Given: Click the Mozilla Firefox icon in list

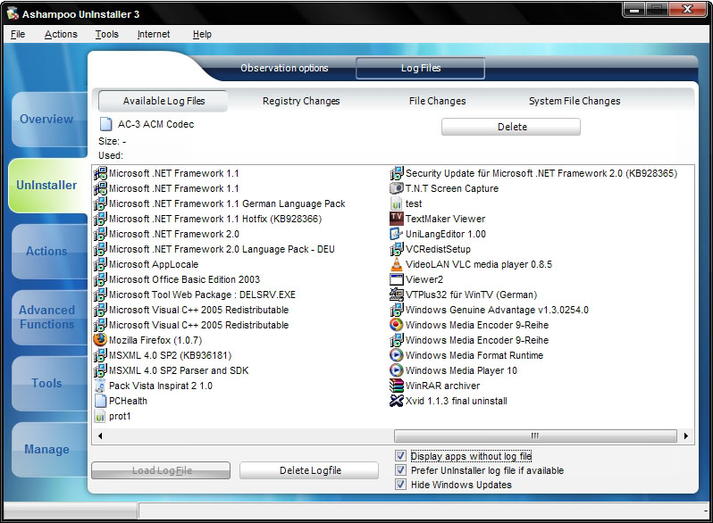Looking at the screenshot, I should coord(100,340).
